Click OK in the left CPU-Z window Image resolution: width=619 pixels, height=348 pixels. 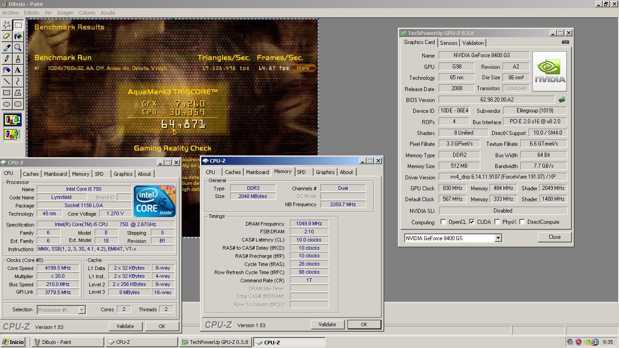coord(162,326)
